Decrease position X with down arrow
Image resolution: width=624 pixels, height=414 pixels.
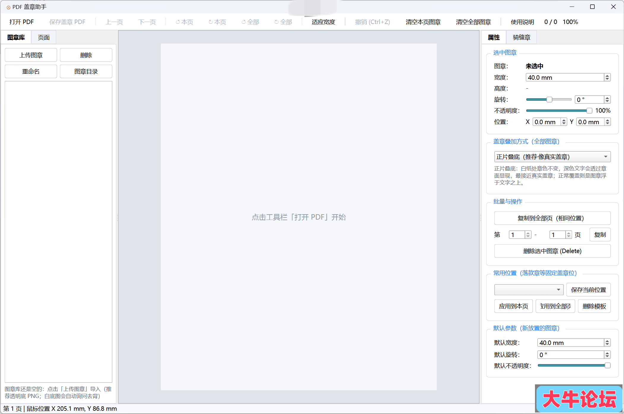pos(564,124)
